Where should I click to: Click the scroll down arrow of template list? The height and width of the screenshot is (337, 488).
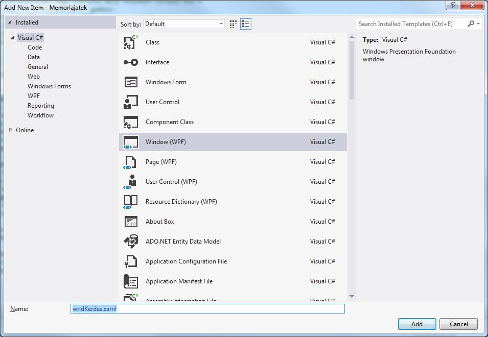pyautogui.click(x=352, y=296)
